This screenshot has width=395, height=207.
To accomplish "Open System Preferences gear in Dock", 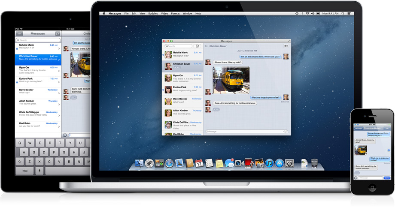I will (289, 163).
